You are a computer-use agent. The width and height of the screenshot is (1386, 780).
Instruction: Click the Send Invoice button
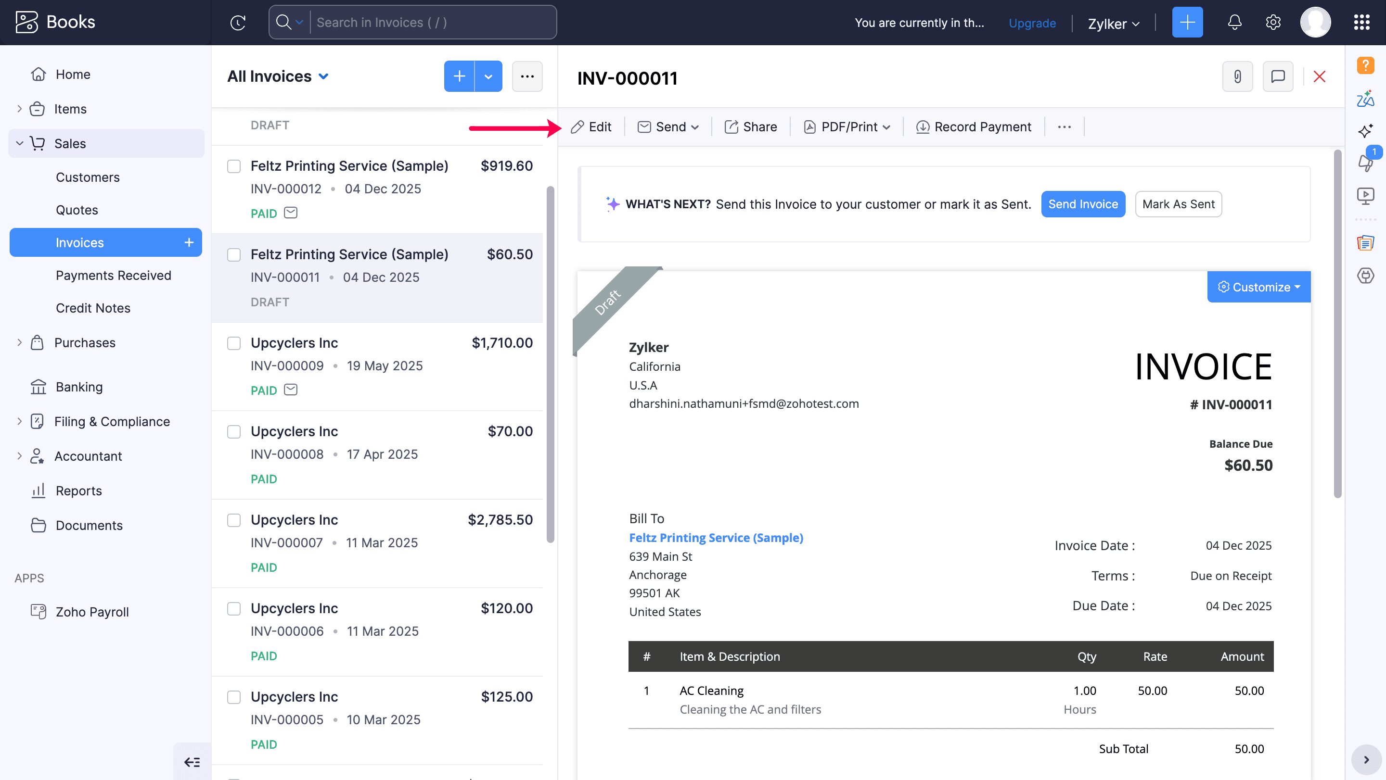[1082, 204]
